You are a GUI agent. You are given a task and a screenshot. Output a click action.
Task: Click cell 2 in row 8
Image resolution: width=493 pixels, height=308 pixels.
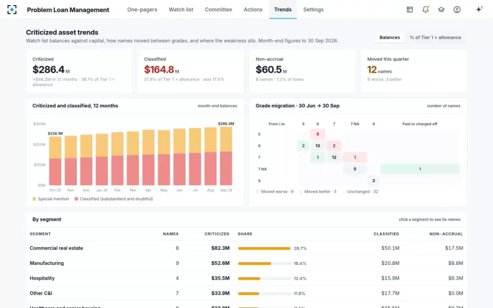point(373,181)
